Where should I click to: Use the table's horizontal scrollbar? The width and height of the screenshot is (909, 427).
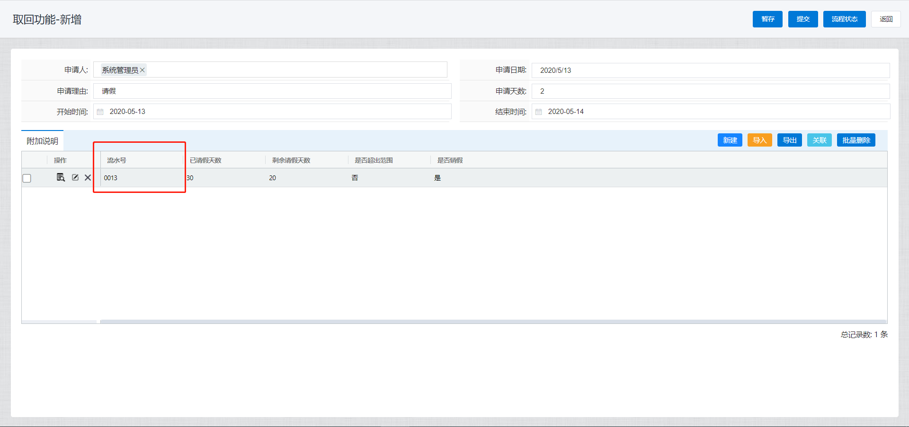pyautogui.click(x=493, y=322)
